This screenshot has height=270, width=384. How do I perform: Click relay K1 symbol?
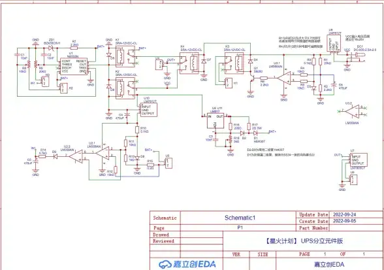click(125, 57)
